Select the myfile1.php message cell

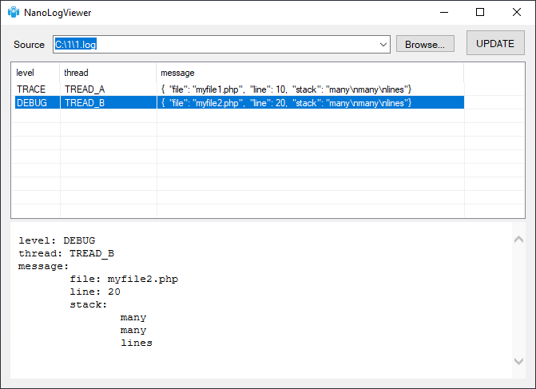click(311, 89)
